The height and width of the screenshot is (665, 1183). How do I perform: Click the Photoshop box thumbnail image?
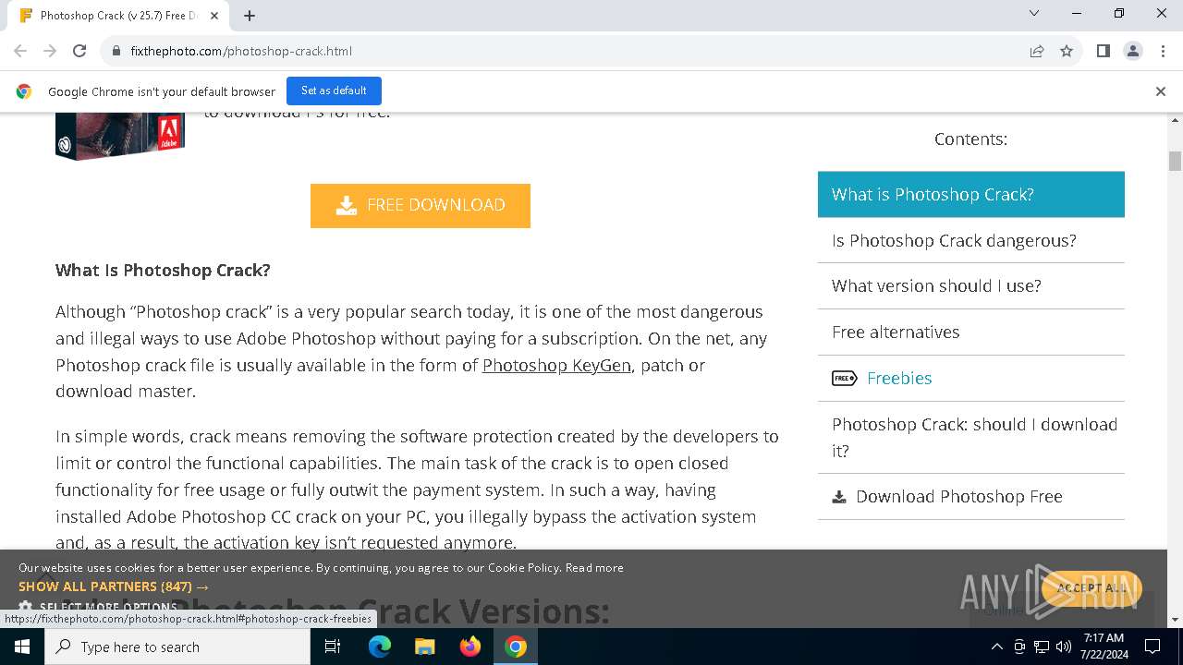tap(120, 136)
